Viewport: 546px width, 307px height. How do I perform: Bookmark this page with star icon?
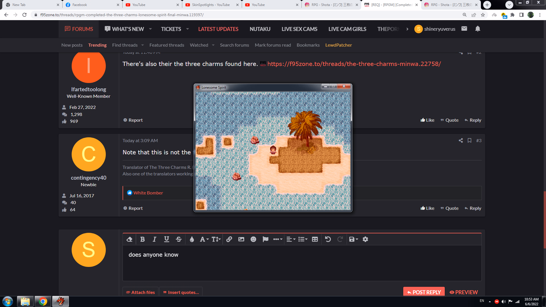[x=483, y=15]
